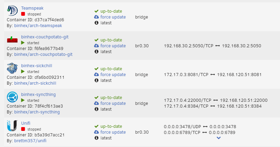
Task: Click the Unifi U logo icon
Action: (12, 126)
